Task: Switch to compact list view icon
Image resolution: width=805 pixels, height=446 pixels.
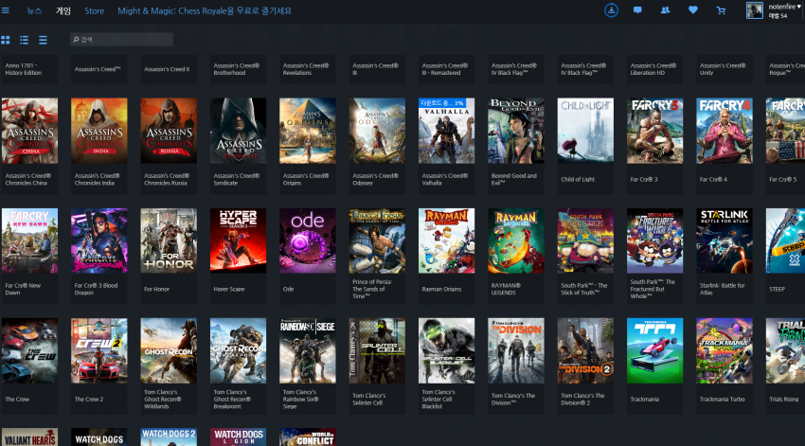Action: (44, 40)
